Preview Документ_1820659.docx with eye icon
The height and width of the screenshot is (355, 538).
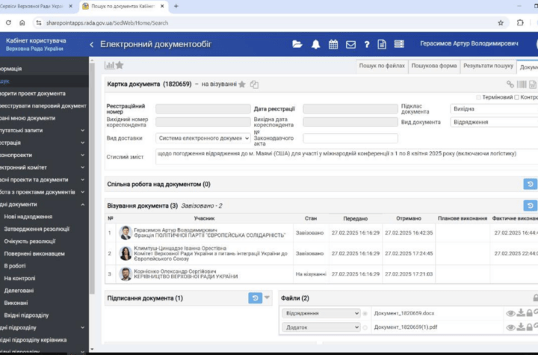pyautogui.click(x=510, y=313)
